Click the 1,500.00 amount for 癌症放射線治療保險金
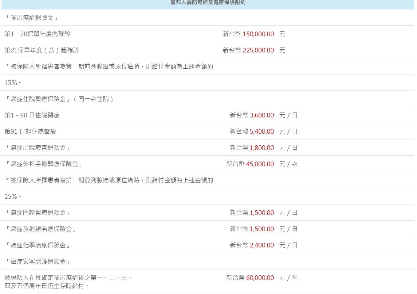 point(262,229)
